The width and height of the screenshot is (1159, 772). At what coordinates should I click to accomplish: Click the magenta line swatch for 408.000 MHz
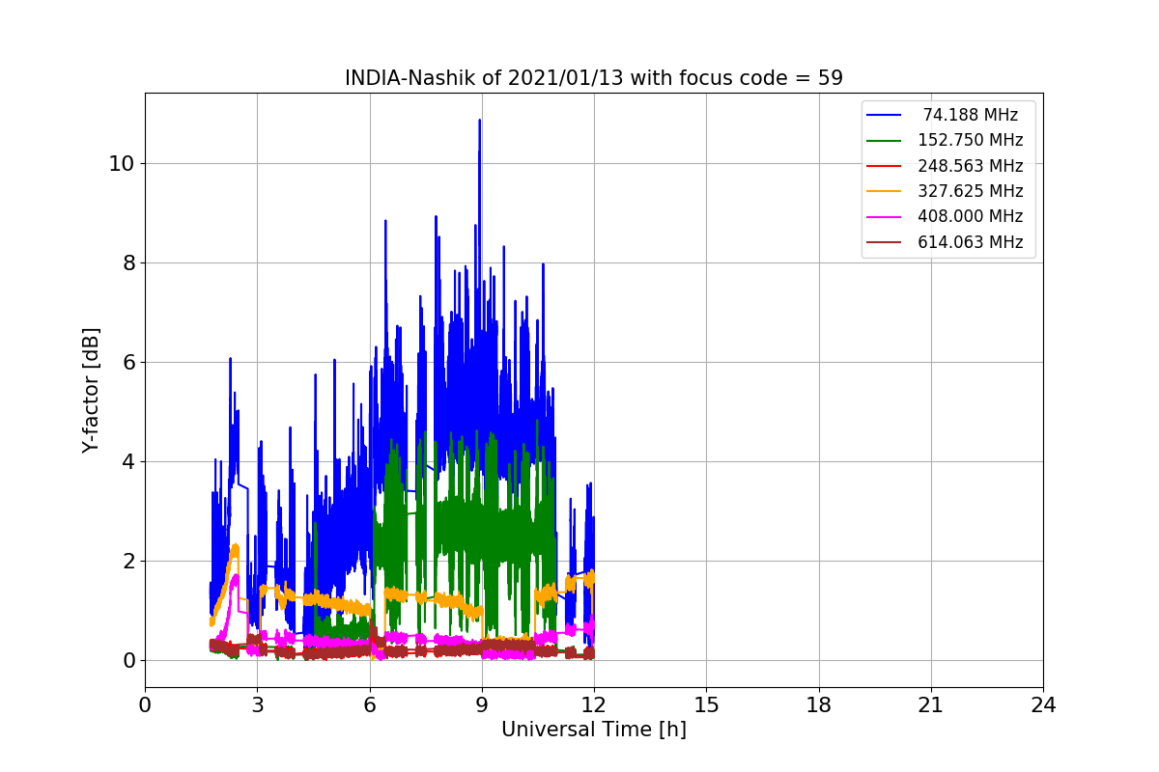click(x=885, y=217)
